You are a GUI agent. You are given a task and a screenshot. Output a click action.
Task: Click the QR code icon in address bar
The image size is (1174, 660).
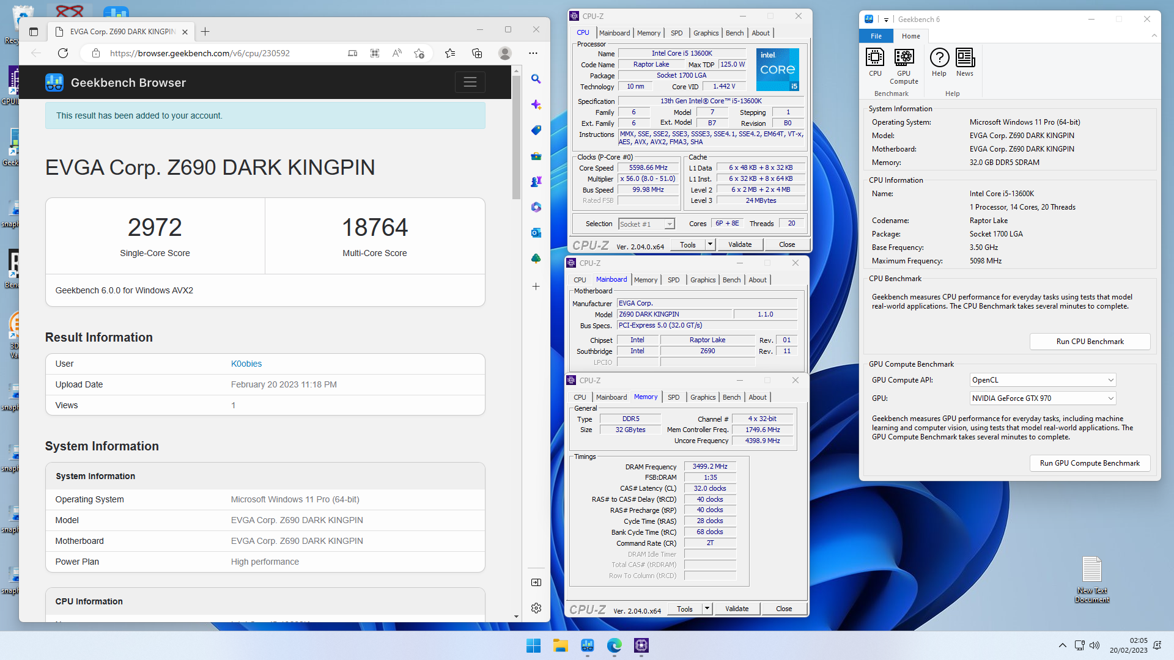point(375,53)
